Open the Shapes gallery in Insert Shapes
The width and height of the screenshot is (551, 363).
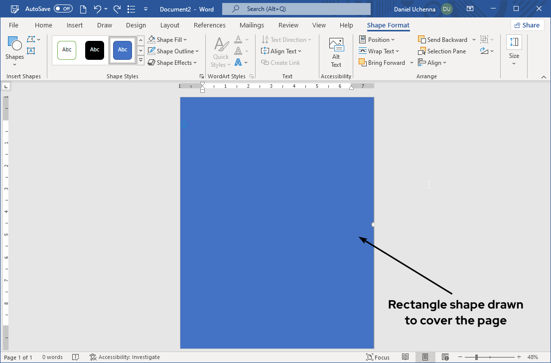click(x=14, y=48)
